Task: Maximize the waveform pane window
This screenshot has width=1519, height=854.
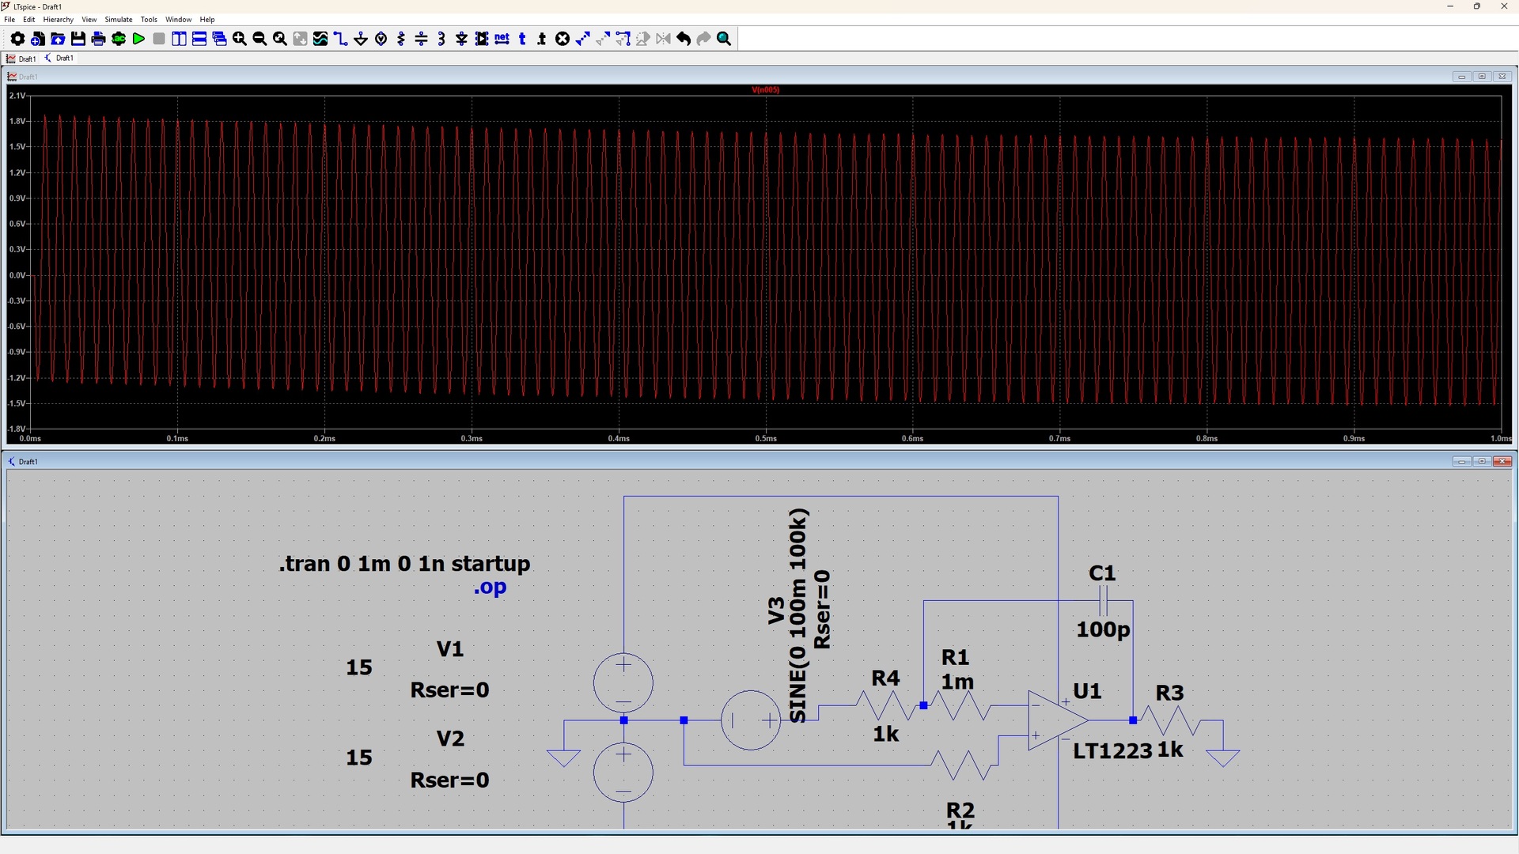Action: click(1482, 77)
